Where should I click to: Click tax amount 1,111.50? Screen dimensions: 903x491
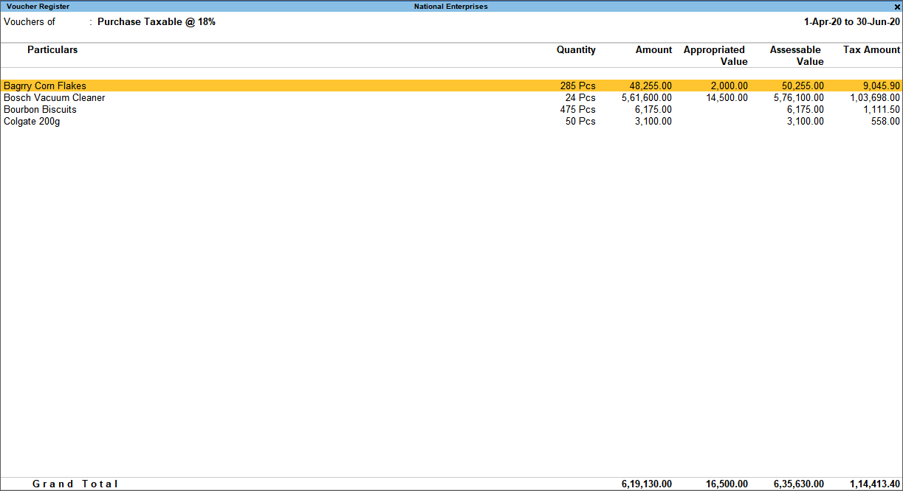882,109
